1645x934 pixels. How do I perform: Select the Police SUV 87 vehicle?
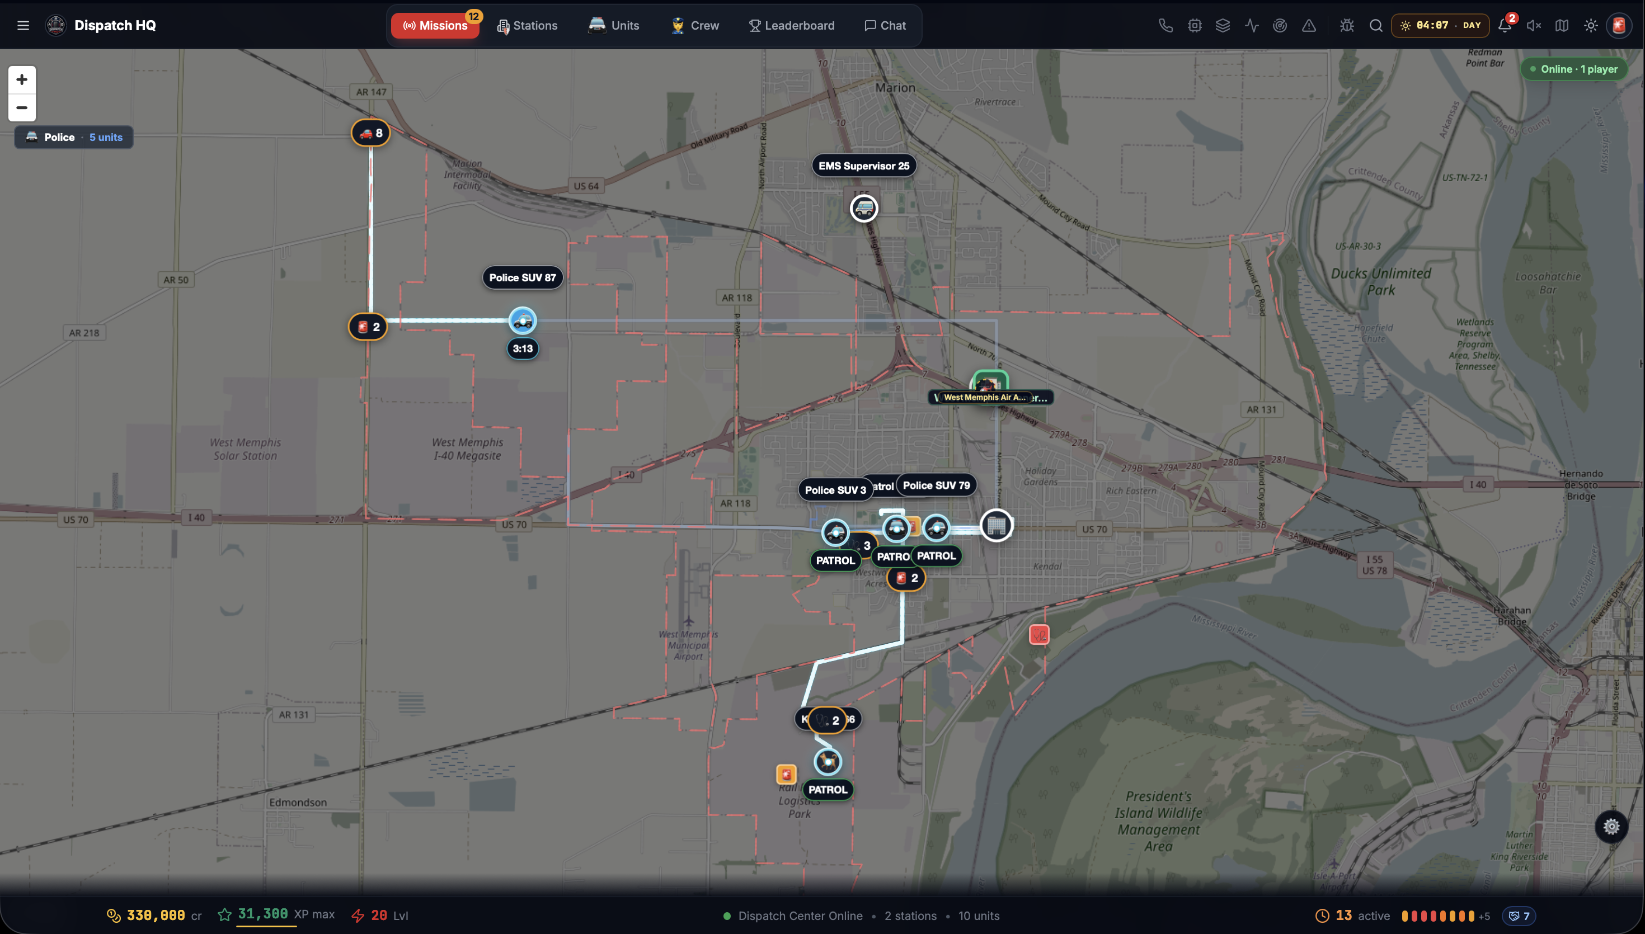click(523, 320)
